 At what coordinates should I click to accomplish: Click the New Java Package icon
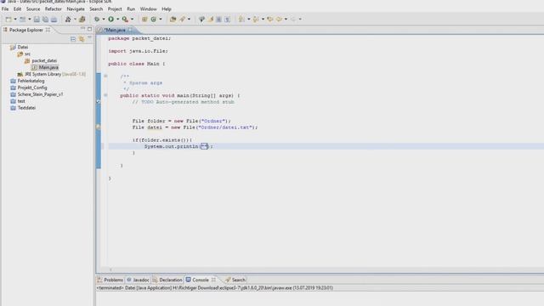click(144, 20)
